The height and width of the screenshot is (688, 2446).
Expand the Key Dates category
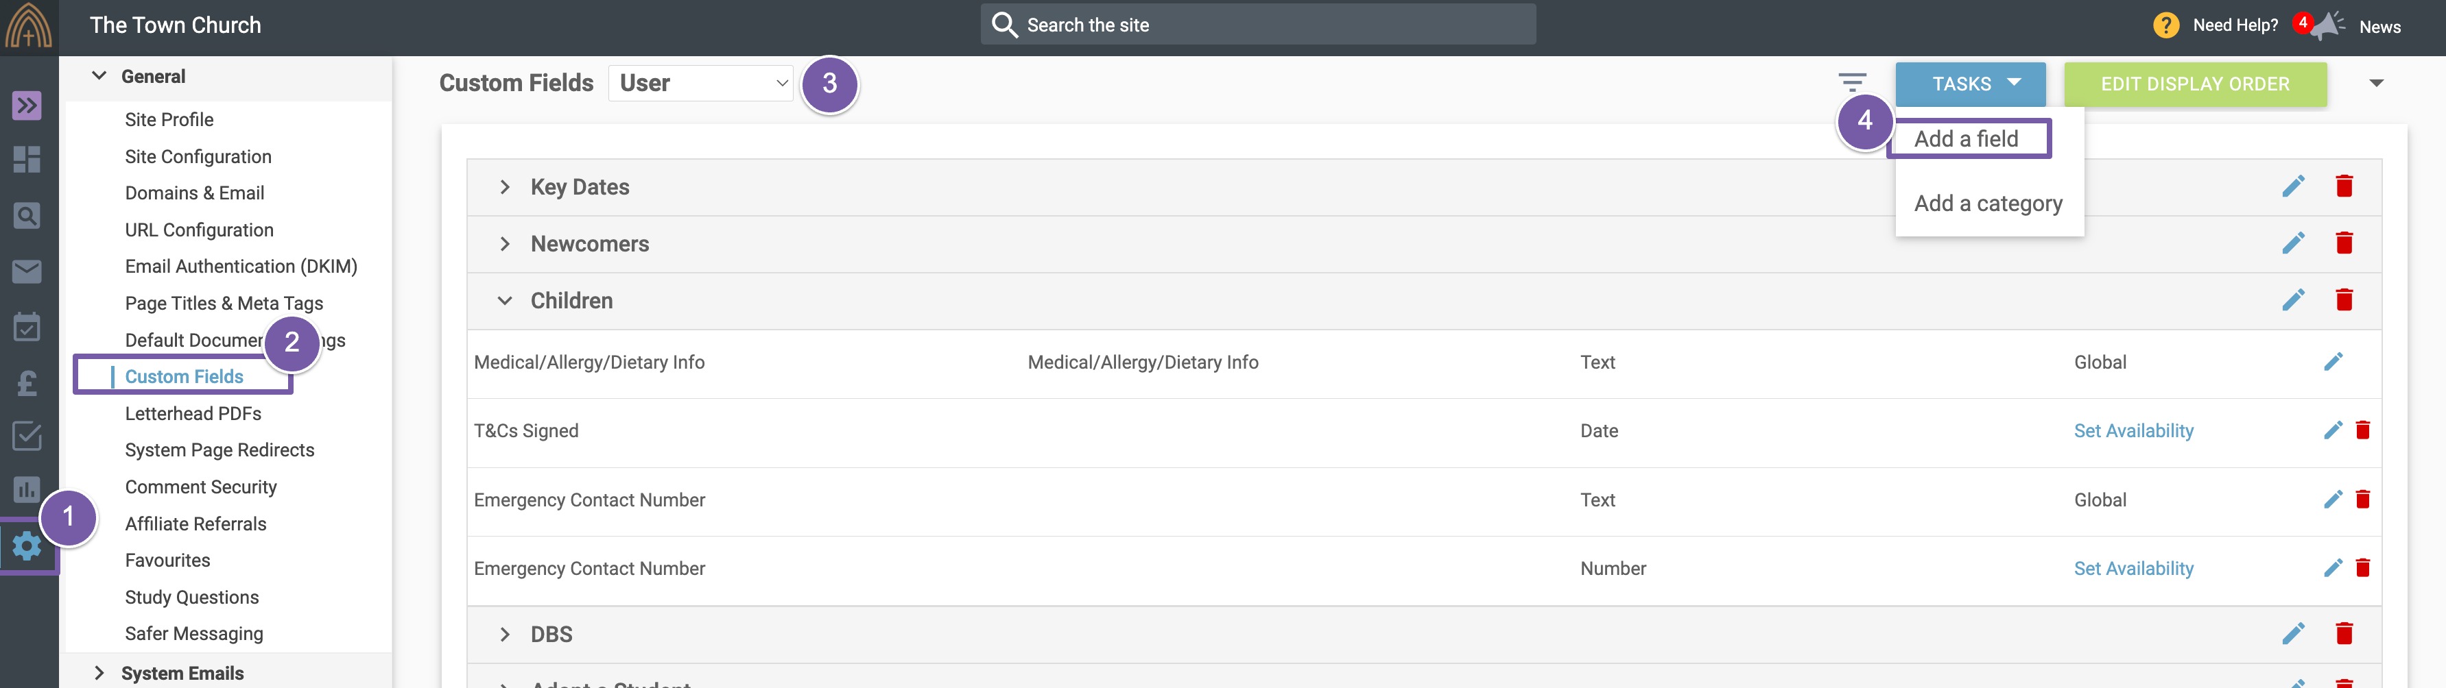[505, 187]
